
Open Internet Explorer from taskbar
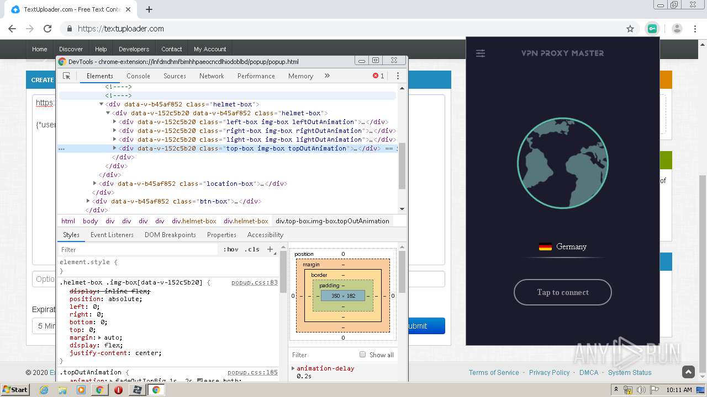point(44,390)
